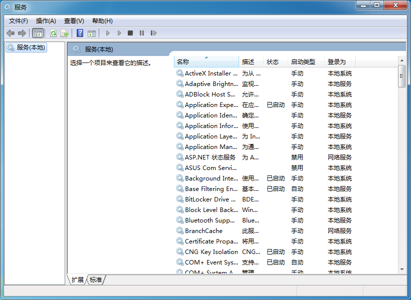Click the Restart Service toolbar icon
Screen dimensions: 411x300
153,33
